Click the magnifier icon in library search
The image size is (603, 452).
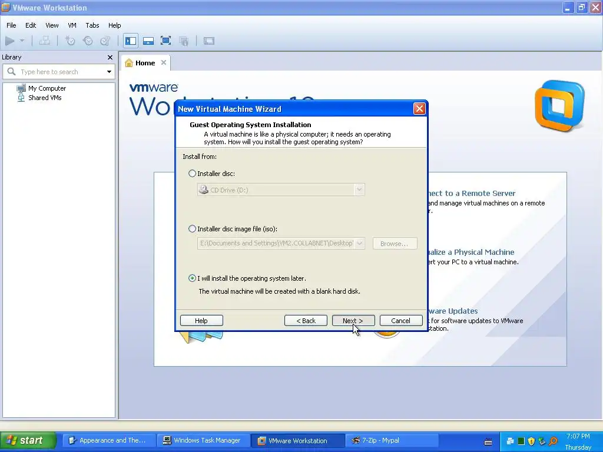pos(12,72)
